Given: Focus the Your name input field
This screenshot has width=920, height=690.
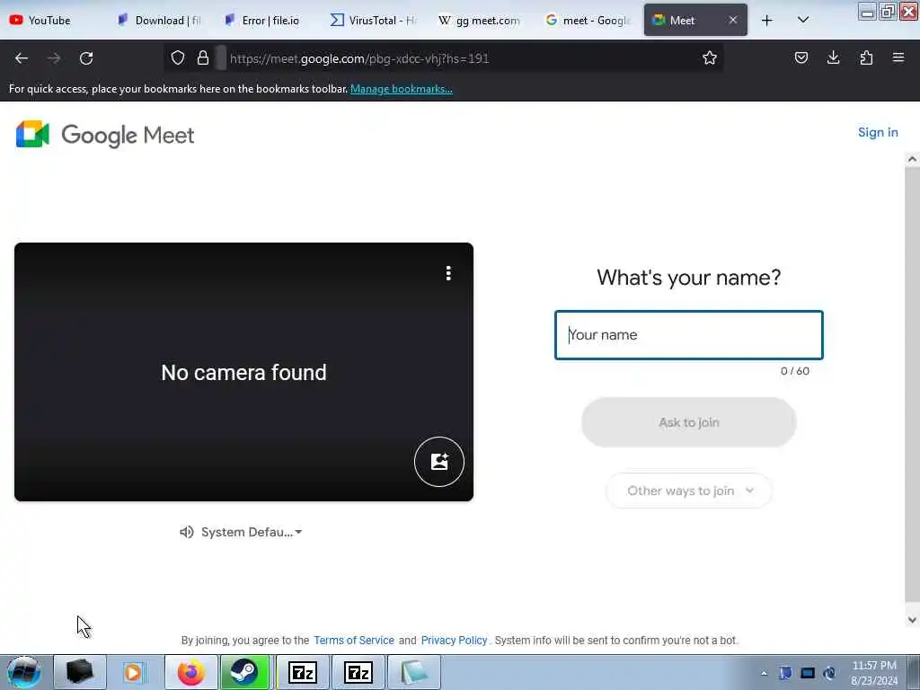Looking at the screenshot, I should coord(689,335).
